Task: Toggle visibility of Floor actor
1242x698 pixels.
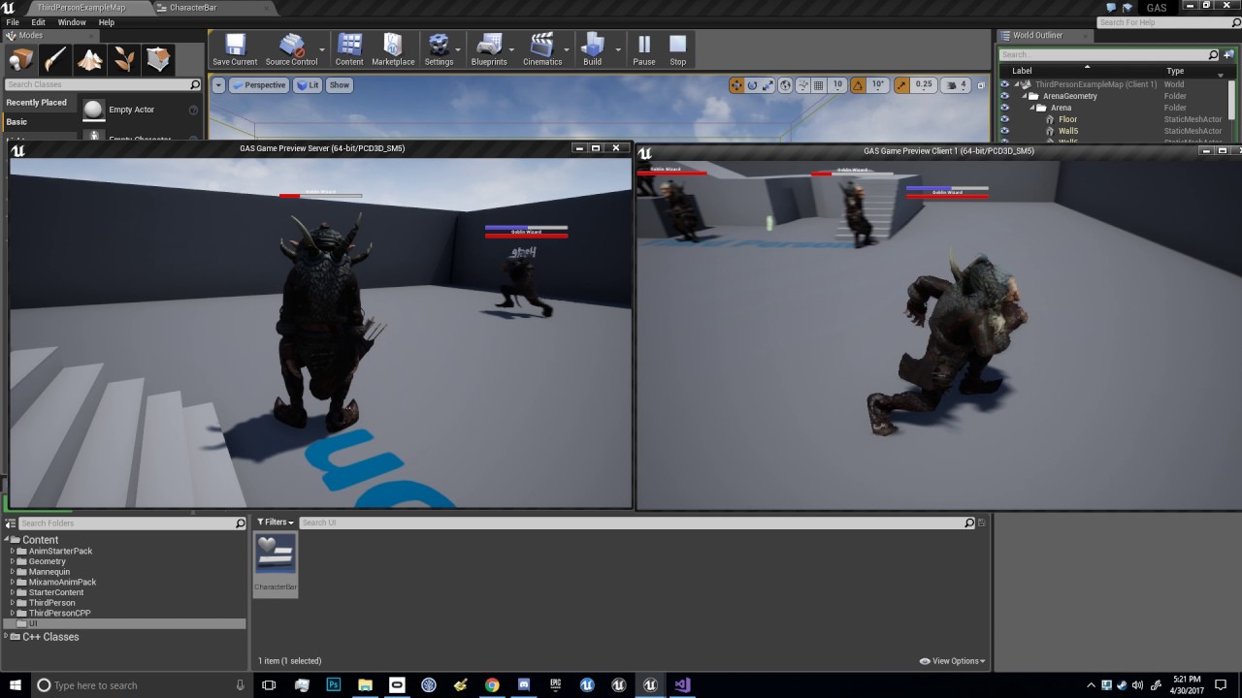Action: tap(1004, 119)
